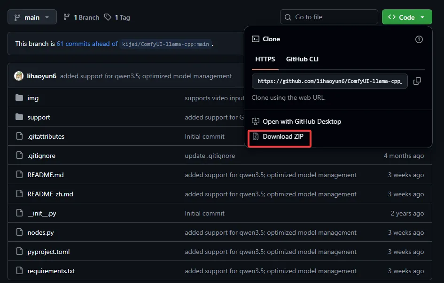This screenshot has width=444, height=283.
Task: Click the file icon beside __init__.py
Action: [19, 213]
